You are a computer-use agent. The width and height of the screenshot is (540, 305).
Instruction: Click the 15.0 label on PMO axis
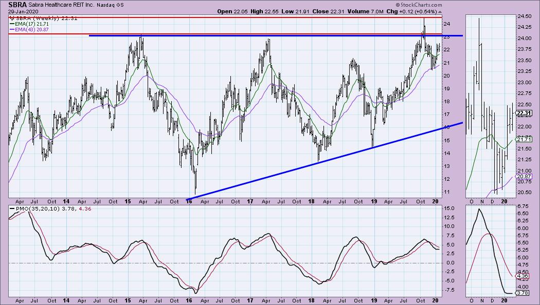449,208
